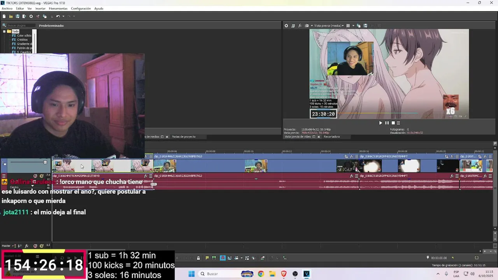The height and width of the screenshot is (280, 498).
Task: Click the external monitor preview icon
Action: click(293, 26)
